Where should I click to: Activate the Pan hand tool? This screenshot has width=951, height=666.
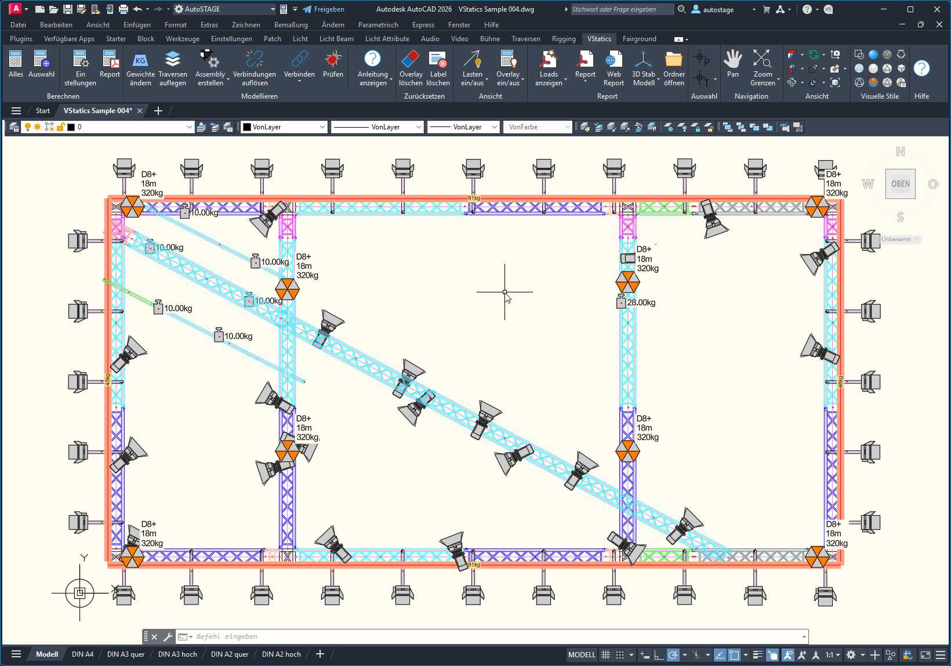[733, 64]
